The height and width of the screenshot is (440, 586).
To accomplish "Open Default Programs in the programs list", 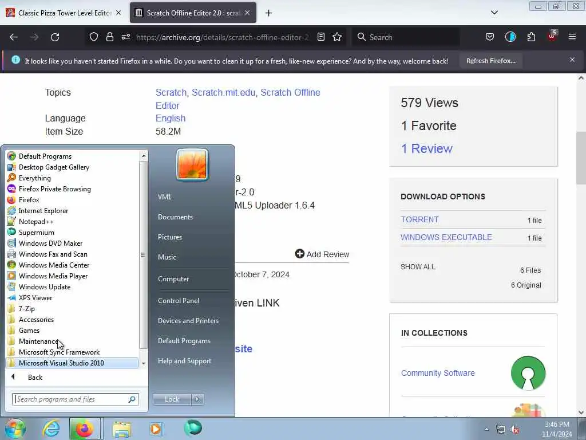I will coord(73,156).
